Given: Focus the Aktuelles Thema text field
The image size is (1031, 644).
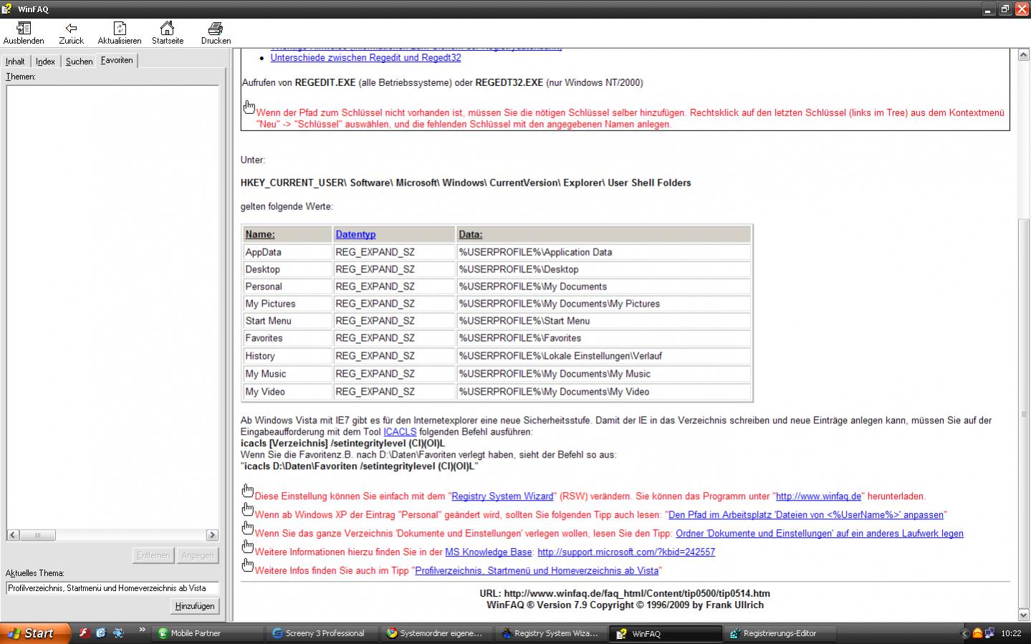Looking at the screenshot, I should 112,588.
